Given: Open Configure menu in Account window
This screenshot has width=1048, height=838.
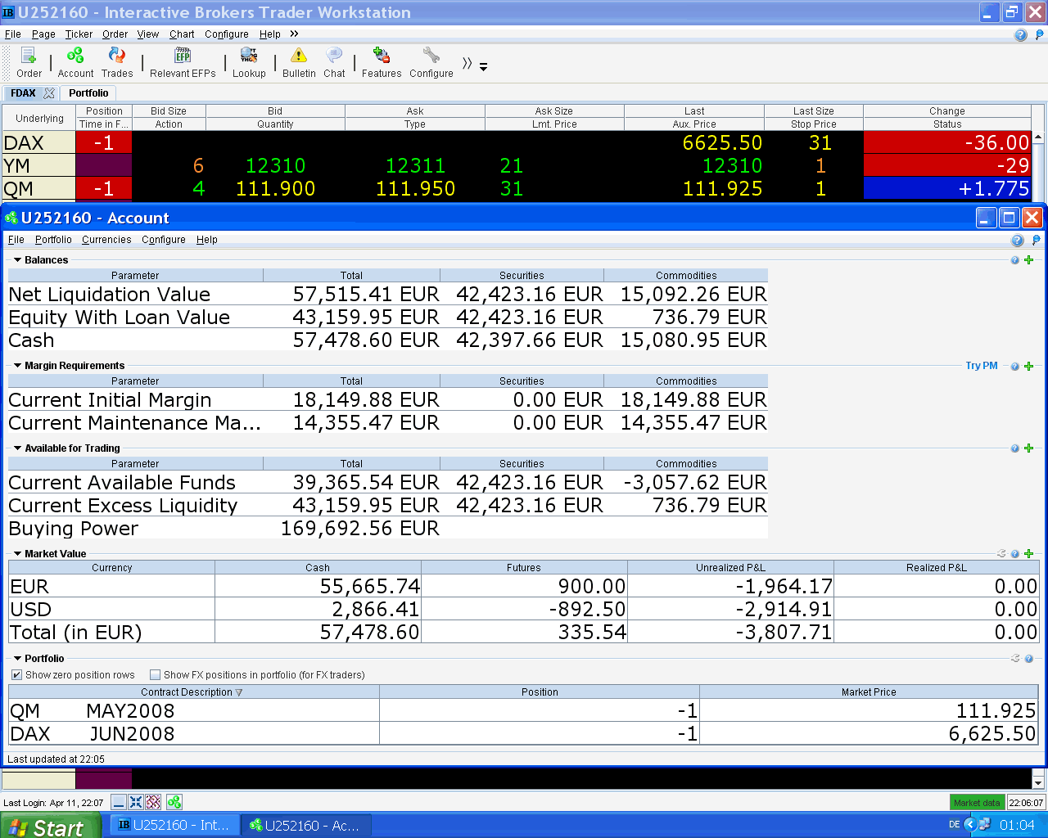Looking at the screenshot, I should pyautogui.click(x=164, y=240).
